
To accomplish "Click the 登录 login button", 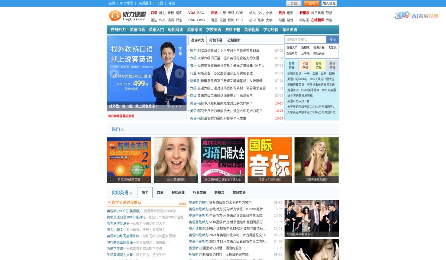I will click(293, 3).
